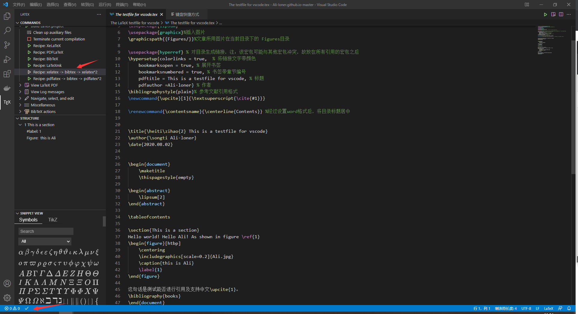Click the View LaTeX PDF icon in editor toolbar
Screen dimensions: 578x314
pyautogui.click(x=553, y=14)
